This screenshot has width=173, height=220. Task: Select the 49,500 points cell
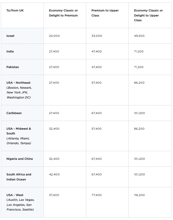point(139,36)
